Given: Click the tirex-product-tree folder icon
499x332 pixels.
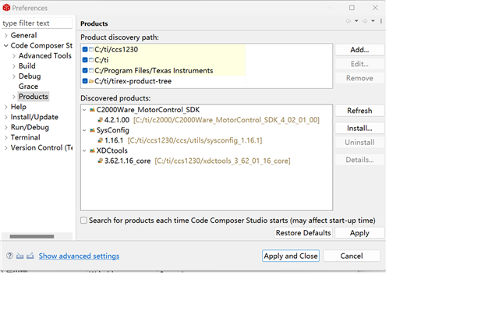Looking at the screenshot, I should point(92,81).
